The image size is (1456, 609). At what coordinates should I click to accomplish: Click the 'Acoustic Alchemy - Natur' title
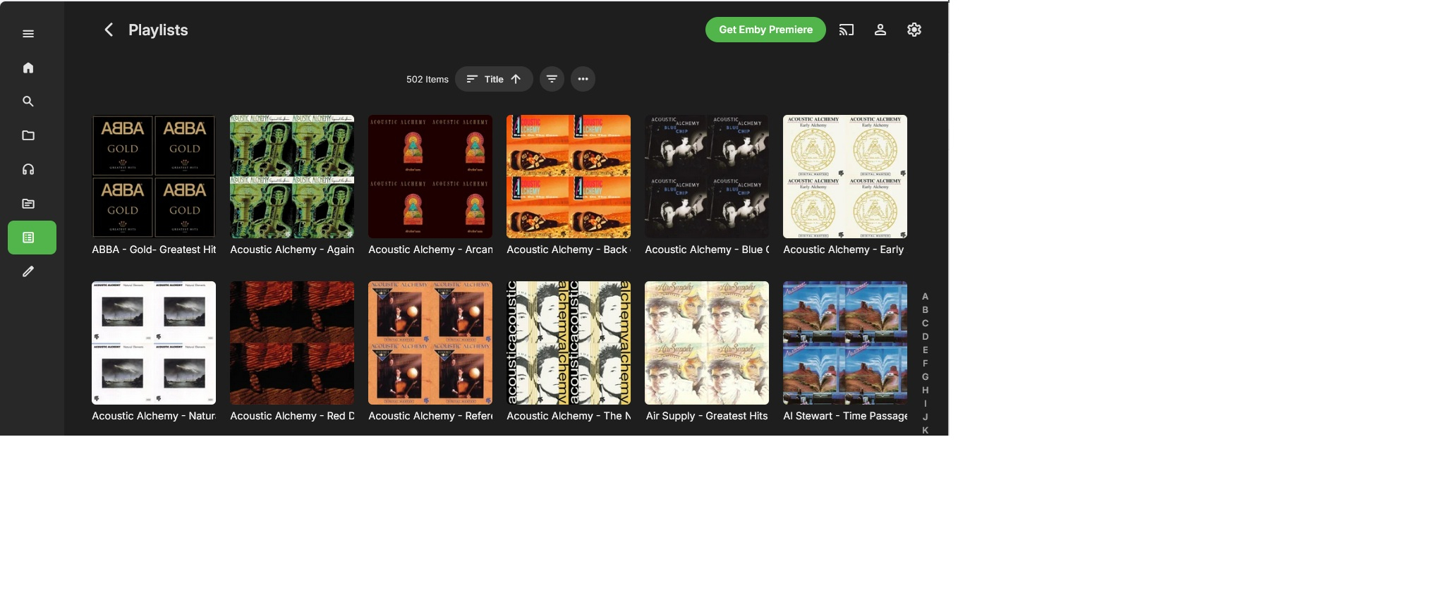point(154,416)
